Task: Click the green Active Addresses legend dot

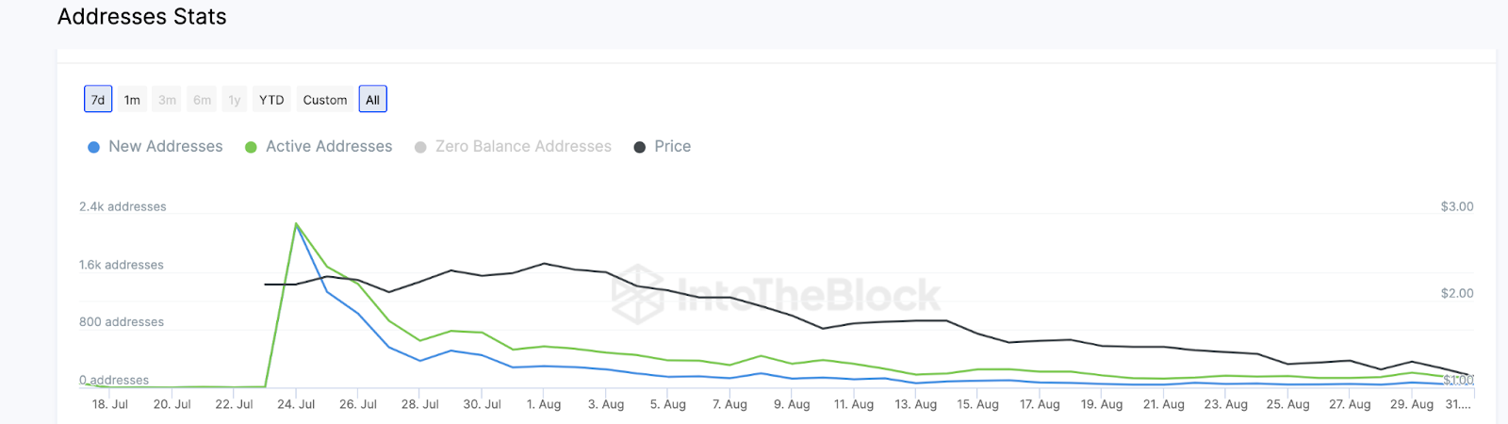Action: point(251,148)
